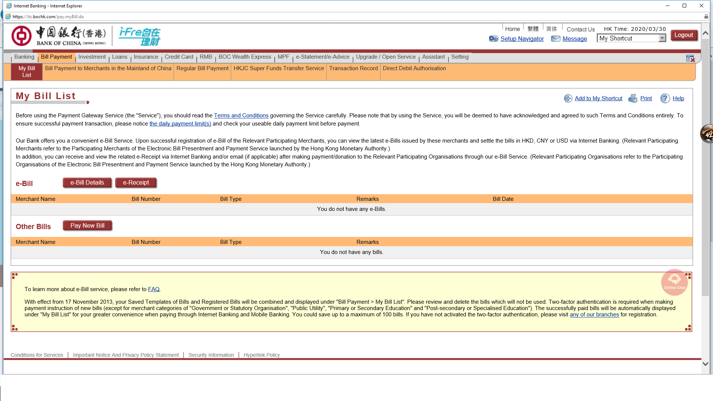This screenshot has width=713, height=401.
Task: Click the Bank of China homepage logo
Action: pyautogui.click(x=58, y=35)
